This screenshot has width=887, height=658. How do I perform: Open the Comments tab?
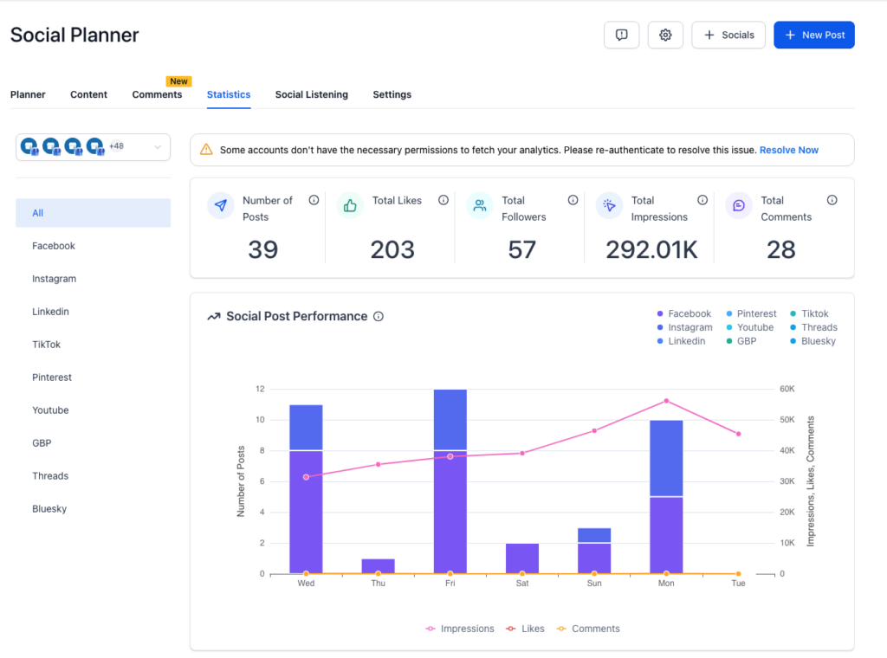tap(157, 94)
